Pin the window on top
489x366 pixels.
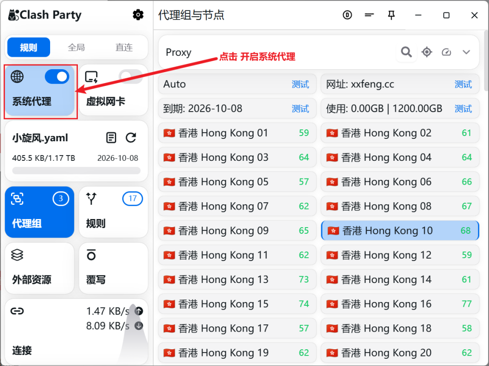pos(392,15)
